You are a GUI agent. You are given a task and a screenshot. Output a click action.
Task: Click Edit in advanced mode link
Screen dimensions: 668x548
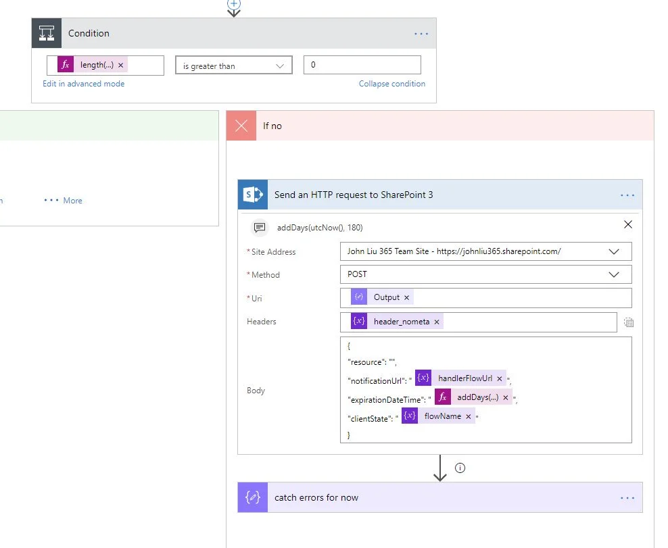(83, 84)
